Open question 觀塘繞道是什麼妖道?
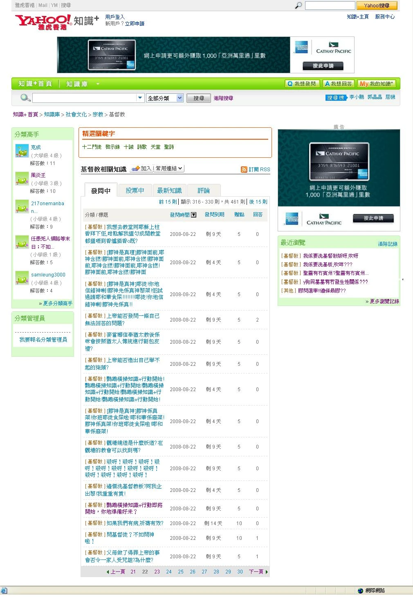Viewport: 413px width, 598px height. point(124,446)
